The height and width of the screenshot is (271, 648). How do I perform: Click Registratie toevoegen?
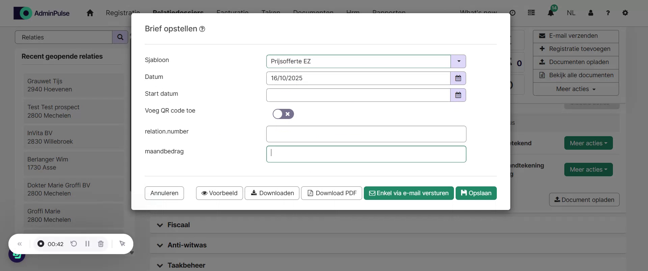pyautogui.click(x=576, y=49)
